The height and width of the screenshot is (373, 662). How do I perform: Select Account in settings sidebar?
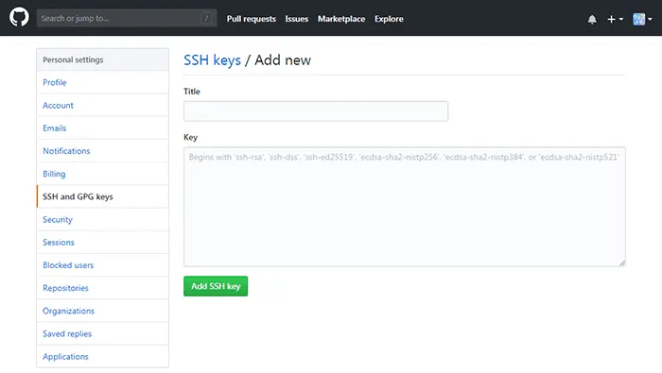[x=102, y=106]
